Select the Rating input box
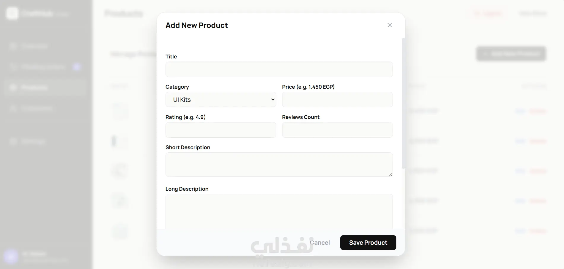 point(221,130)
